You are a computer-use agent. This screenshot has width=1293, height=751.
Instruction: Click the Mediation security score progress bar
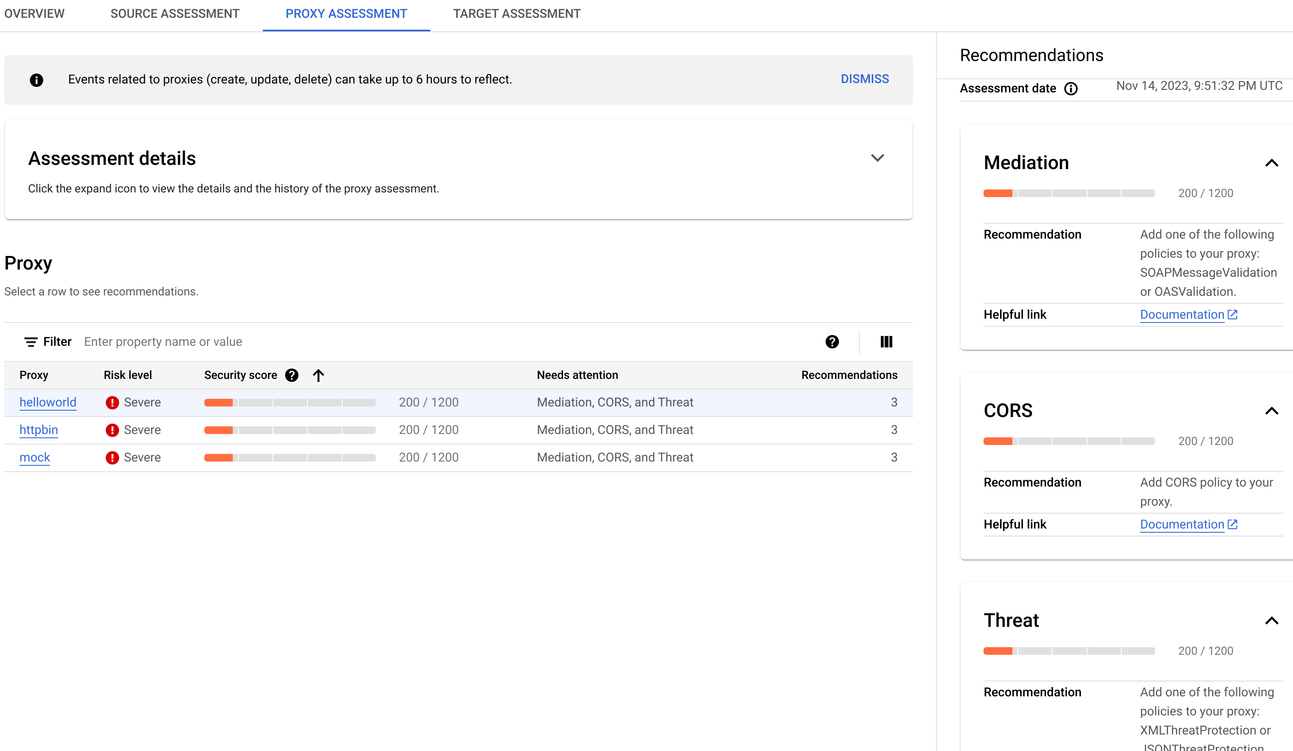coord(1070,193)
